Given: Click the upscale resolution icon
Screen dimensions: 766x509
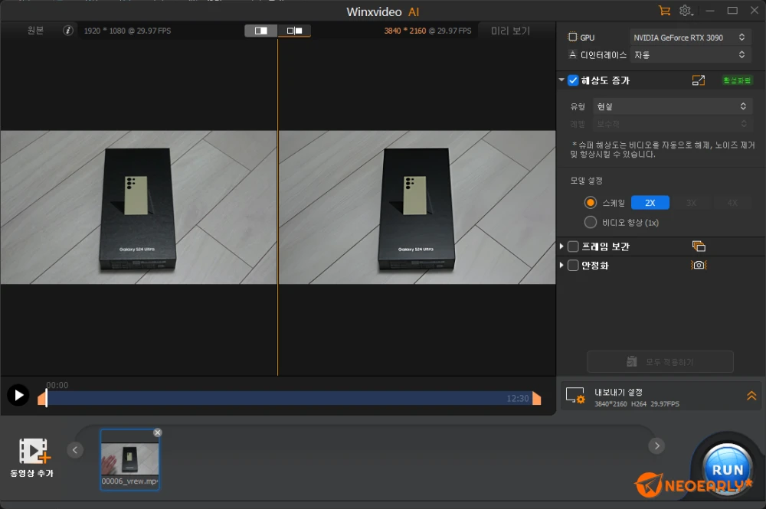Looking at the screenshot, I should tap(699, 80).
